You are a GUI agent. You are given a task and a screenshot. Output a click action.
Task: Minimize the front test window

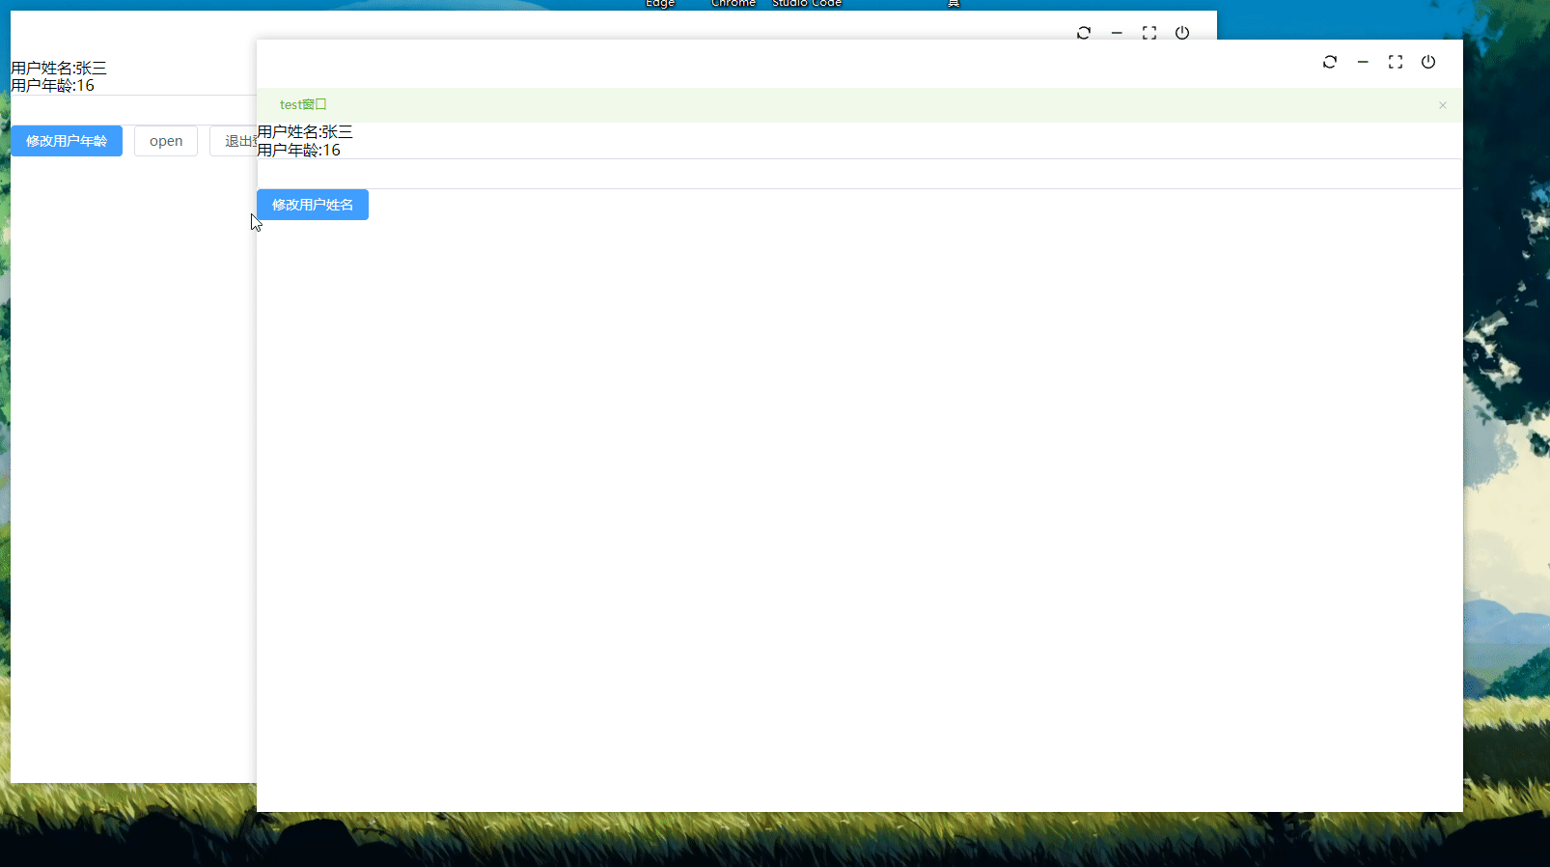tap(1363, 62)
